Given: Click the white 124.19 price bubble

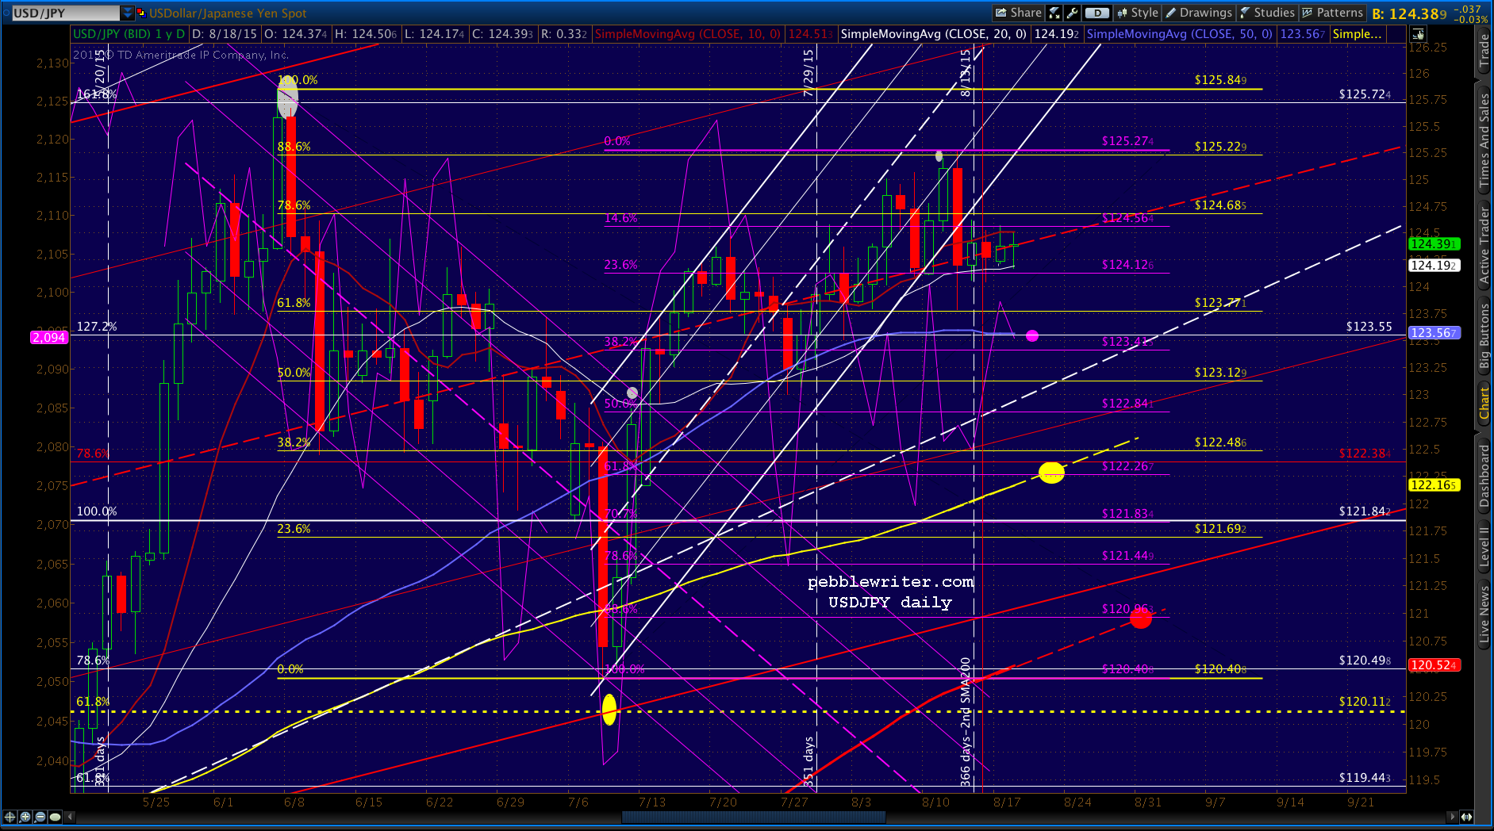Looking at the screenshot, I should 1433,266.
